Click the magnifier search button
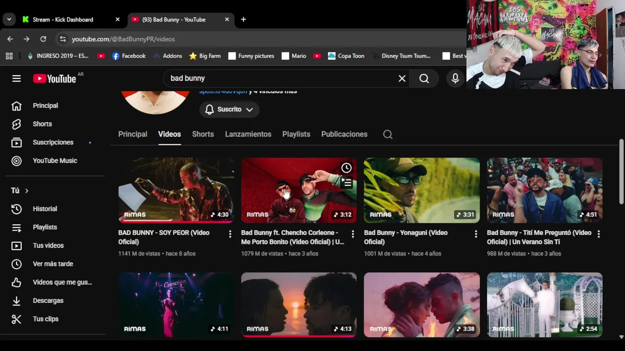The width and height of the screenshot is (625, 351). [424, 78]
